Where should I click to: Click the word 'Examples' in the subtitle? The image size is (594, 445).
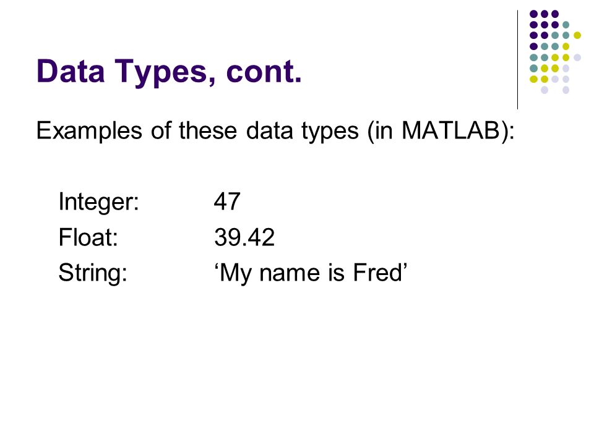click(x=89, y=131)
